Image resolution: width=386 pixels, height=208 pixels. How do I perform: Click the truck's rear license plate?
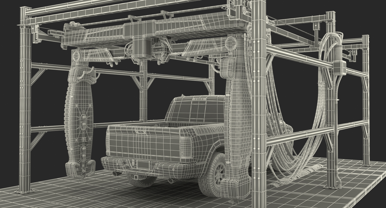pyautogui.click(x=143, y=164)
